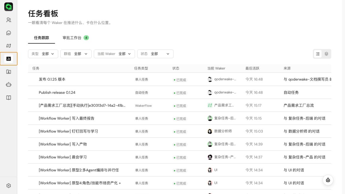
Task: Select the task board chart sidebar icon
Action: 9,59
